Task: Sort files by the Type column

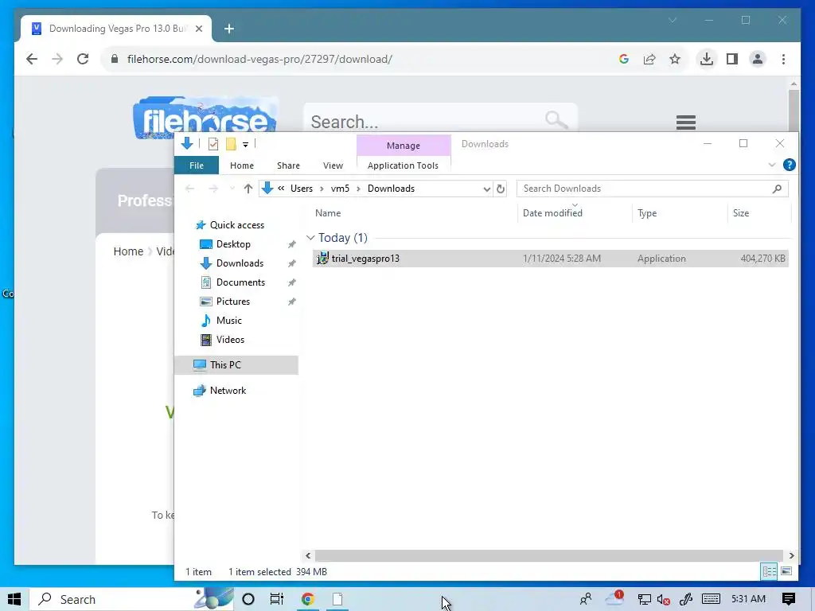Action: 647,213
